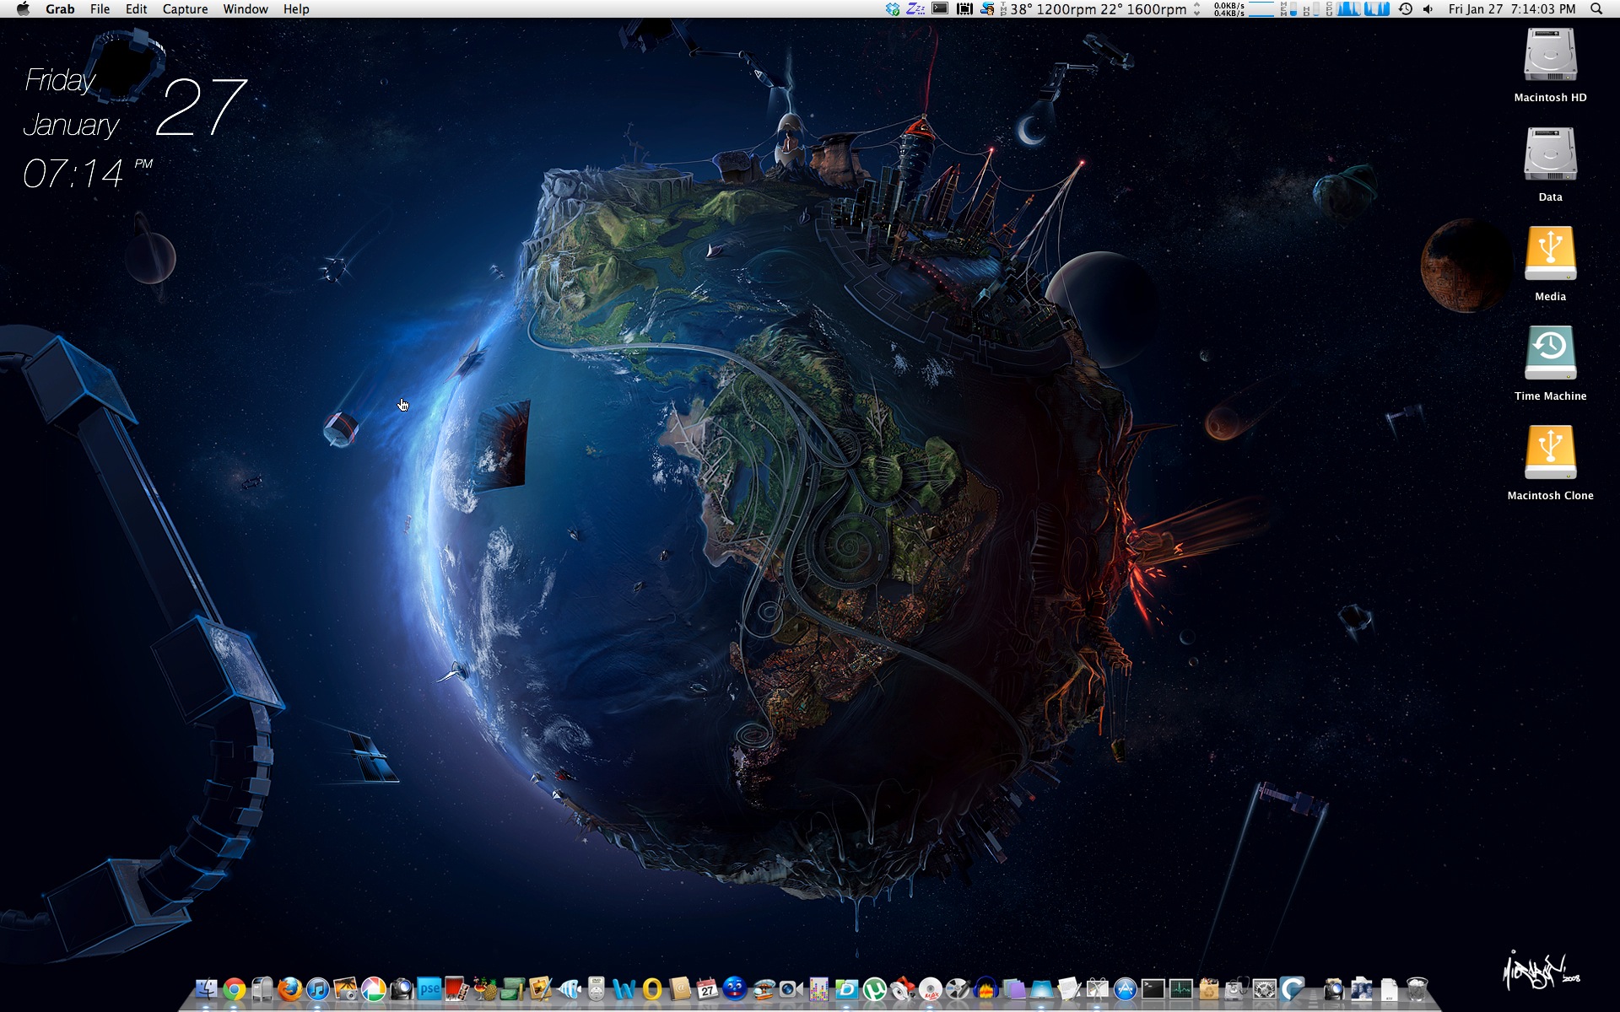Open the blue W app in dock
The height and width of the screenshot is (1012, 1620).
(x=623, y=988)
